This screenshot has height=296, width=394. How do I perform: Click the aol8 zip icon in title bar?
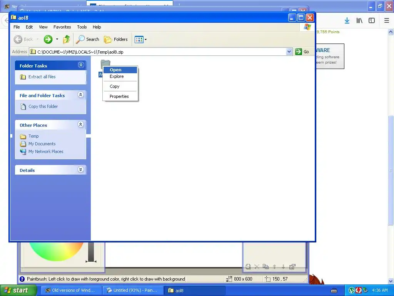coord(14,17)
